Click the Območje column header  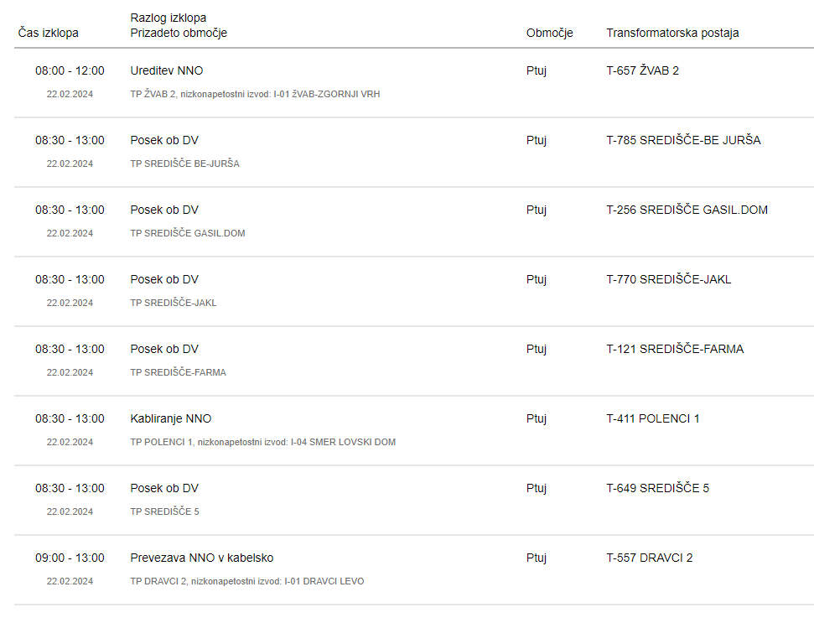point(549,33)
